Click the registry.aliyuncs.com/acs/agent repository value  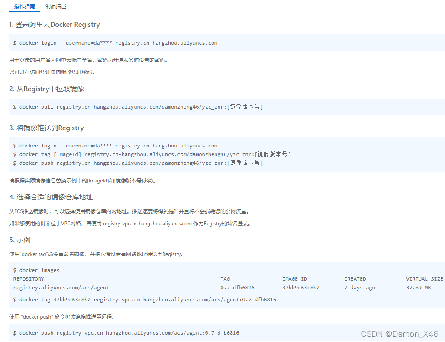(x=61, y=288)
